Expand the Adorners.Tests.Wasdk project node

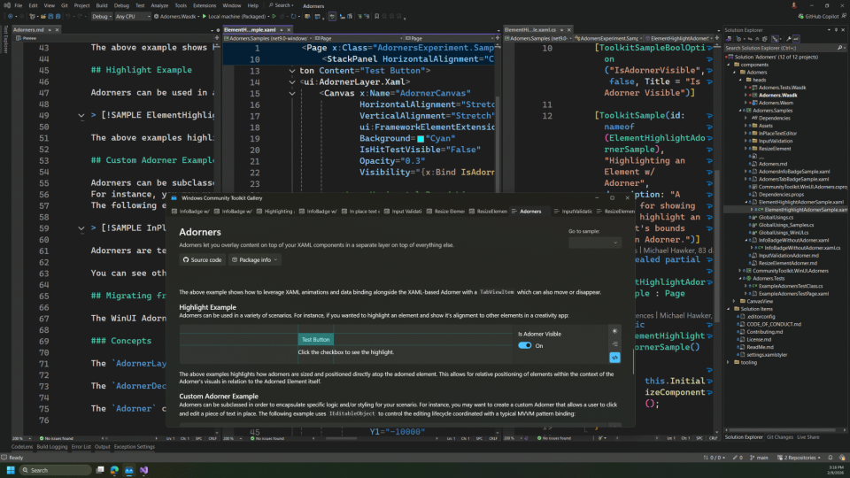pos(746,88)
